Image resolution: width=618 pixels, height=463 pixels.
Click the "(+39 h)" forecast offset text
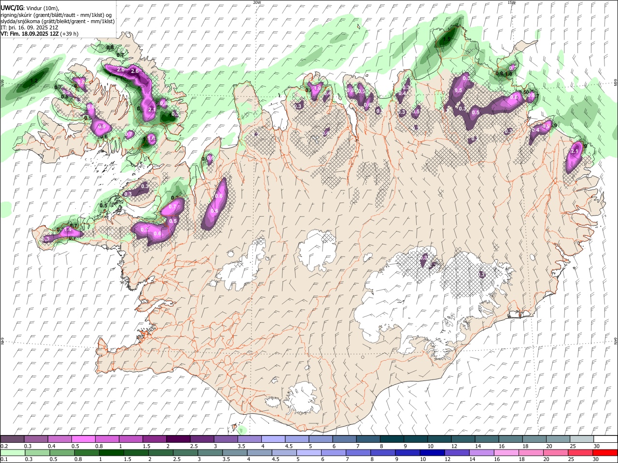tap(70, 34)
